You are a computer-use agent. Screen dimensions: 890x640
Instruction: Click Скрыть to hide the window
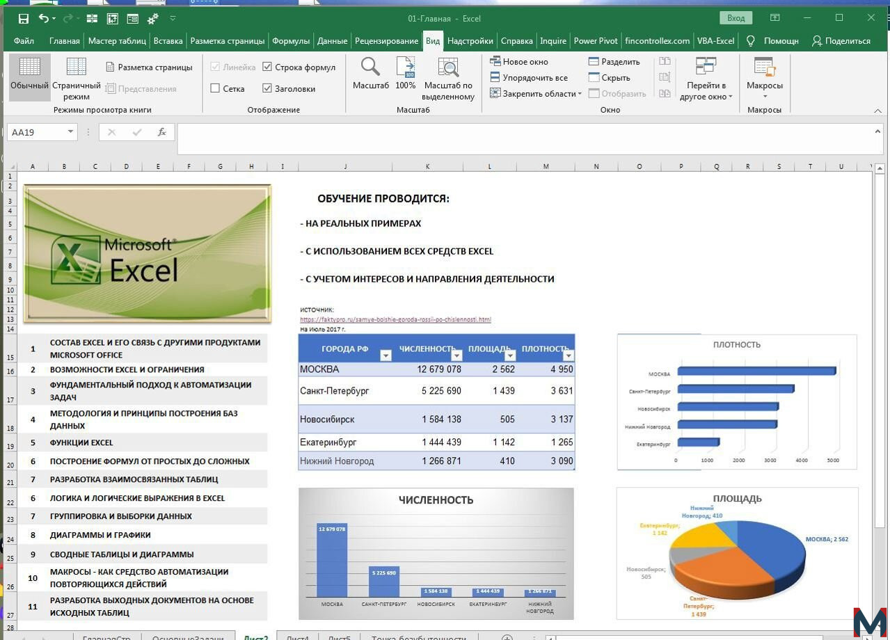coord(609,78)
